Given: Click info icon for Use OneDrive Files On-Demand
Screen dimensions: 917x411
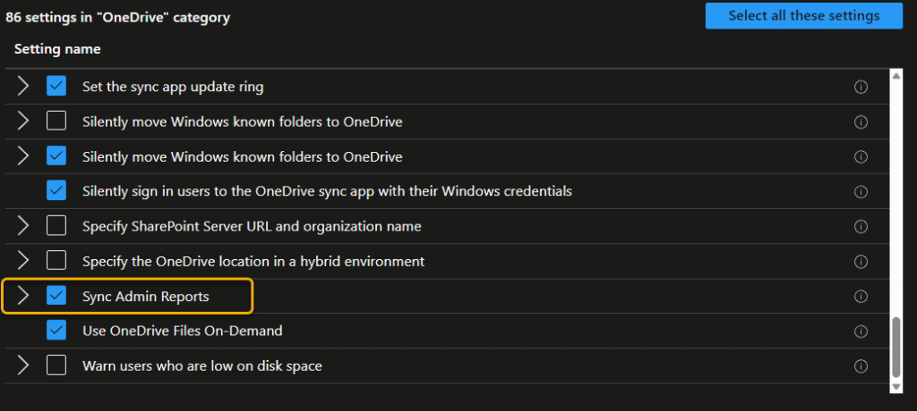Looking at the screenshot, I should click(x=861, y=331).
